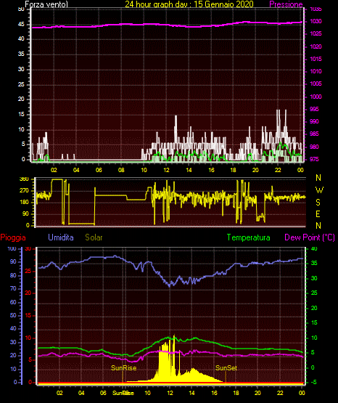The image size is (338, 403).
Task: Click the 40 temperature axis value
Action: click(x=314, y=248)
